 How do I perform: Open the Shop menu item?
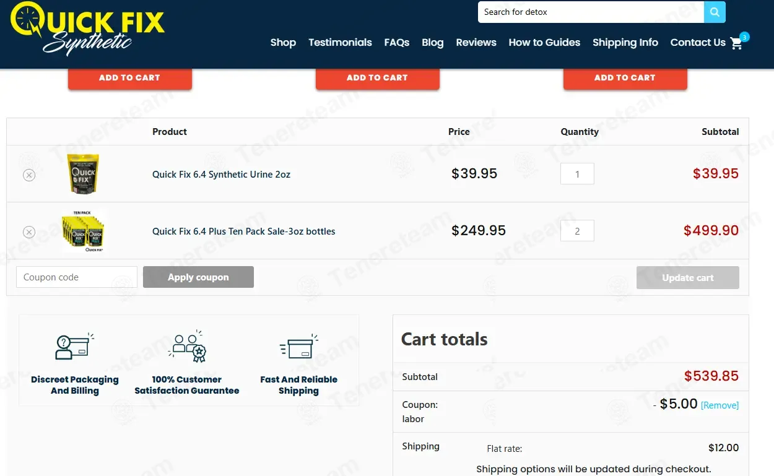[x=283, y=43]
